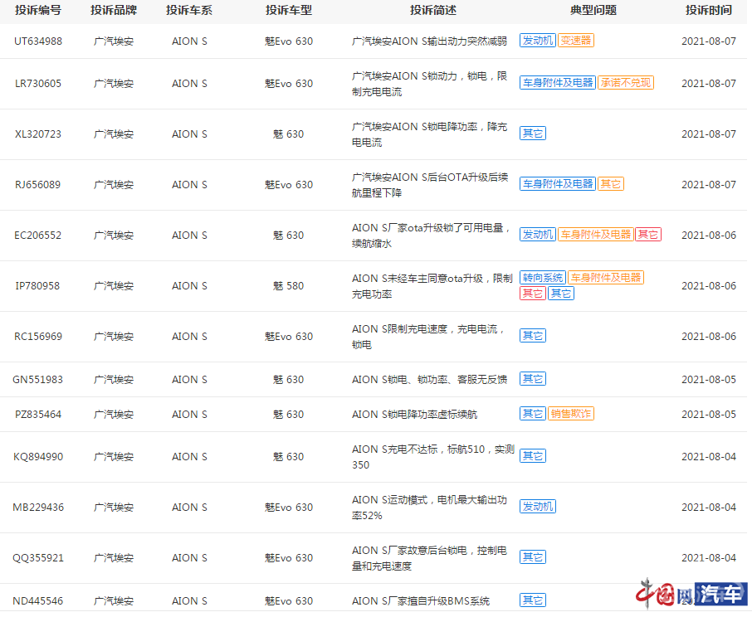Select 广汽埃安 brand in KQ894990 row
The height and width of the screenshot is (617, 752).
(114, 457)
